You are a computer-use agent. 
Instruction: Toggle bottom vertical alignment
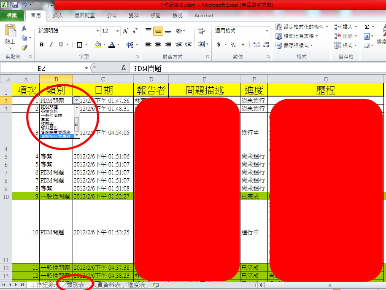click(x=168, y=31)
